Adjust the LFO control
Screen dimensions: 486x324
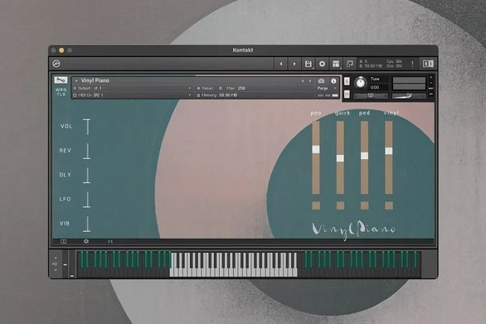click(87, 199)
